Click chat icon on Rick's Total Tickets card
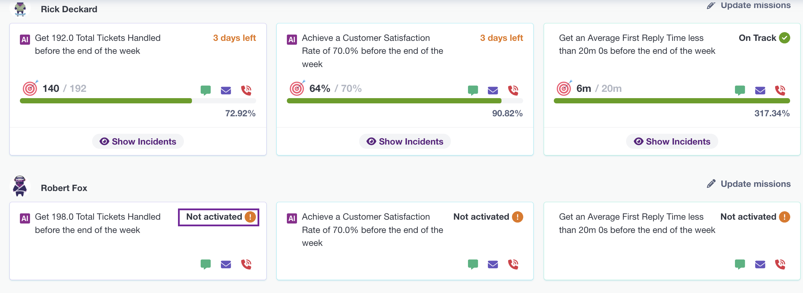Viewport: 803px width, 293px height. coord(206,90)
